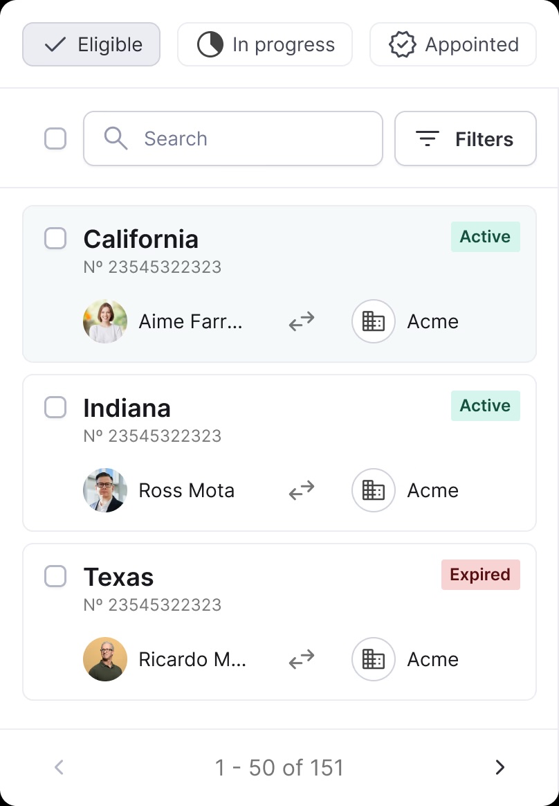Go to the next page of results
The height and width of the screenshot is (806, 559).
500,767
